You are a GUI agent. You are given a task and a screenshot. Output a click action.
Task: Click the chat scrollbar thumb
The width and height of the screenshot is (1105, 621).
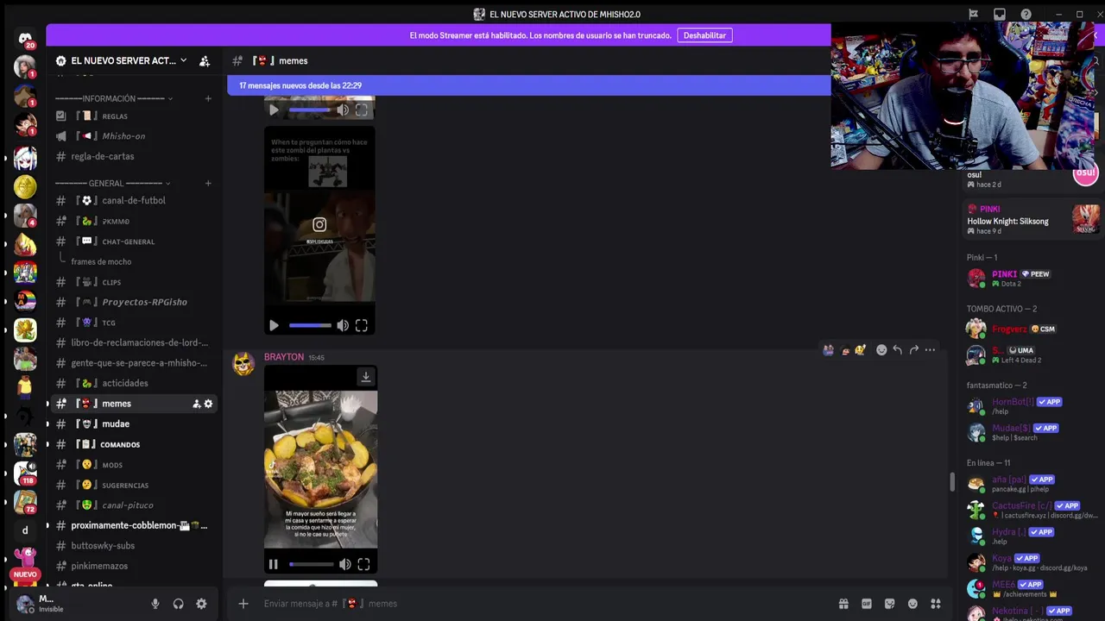pos(952,482)
